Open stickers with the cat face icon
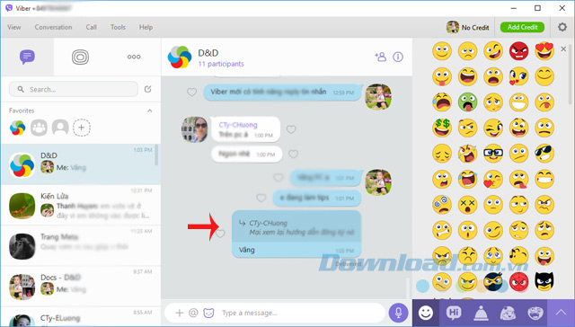Screen dimensions: 575x327 point(208,313)
